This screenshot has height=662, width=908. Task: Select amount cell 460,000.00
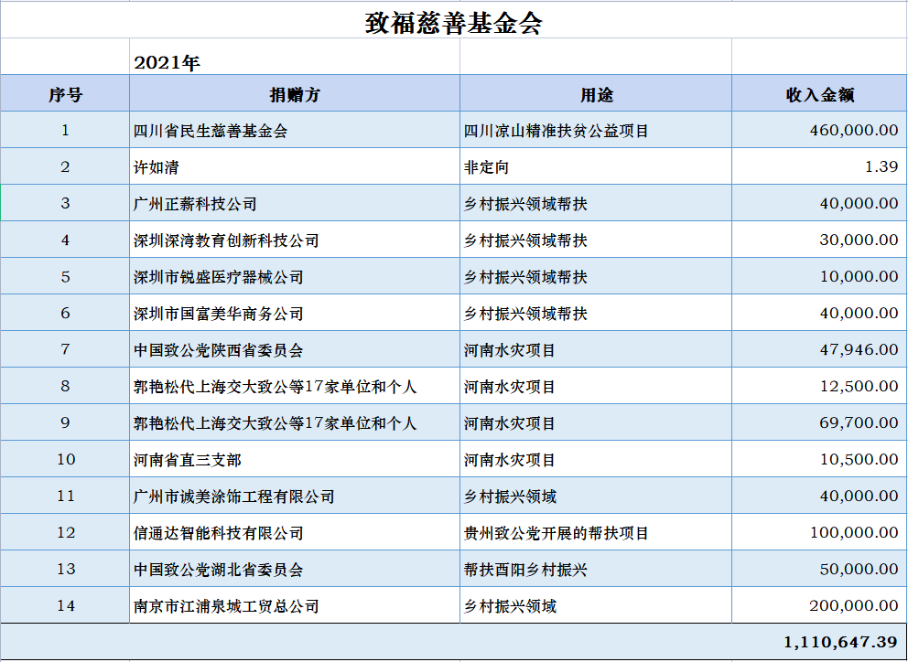819,130
